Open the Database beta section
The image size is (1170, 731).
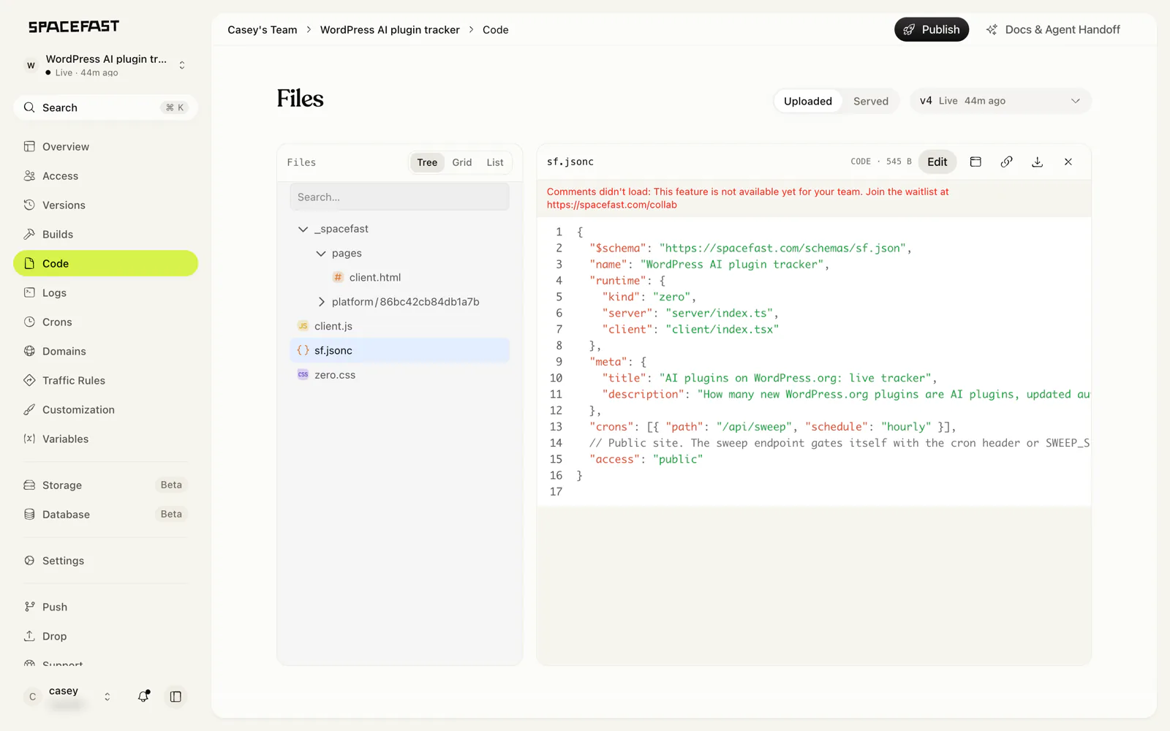tap(105, 514)
